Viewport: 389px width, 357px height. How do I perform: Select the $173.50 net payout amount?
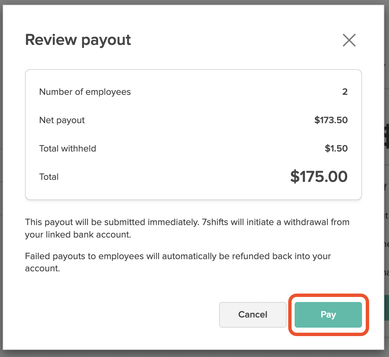tap(331, 120)
